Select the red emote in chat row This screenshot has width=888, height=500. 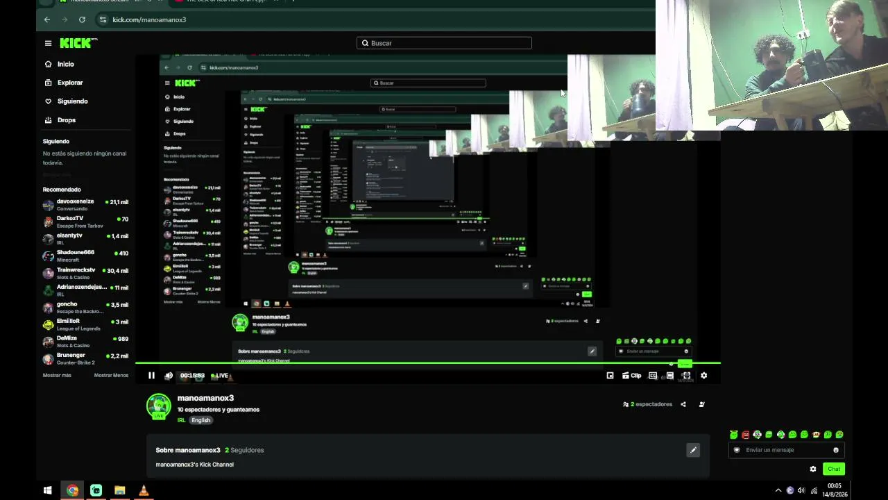[746, 435]
